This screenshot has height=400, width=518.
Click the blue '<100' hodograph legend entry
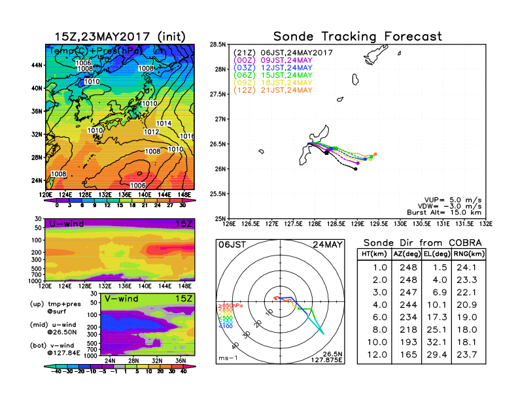pyautogui.click(x=225, y=326)
